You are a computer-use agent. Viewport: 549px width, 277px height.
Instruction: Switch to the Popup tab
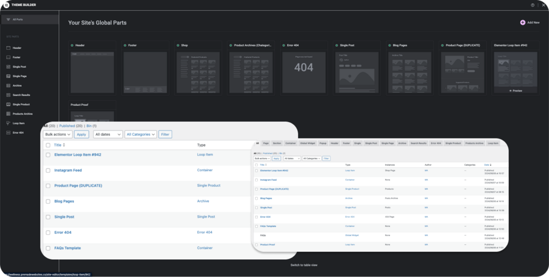coord(323,143)
